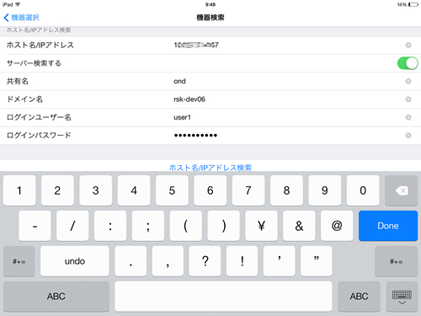Tap the hyphen key

pos(35,226)
